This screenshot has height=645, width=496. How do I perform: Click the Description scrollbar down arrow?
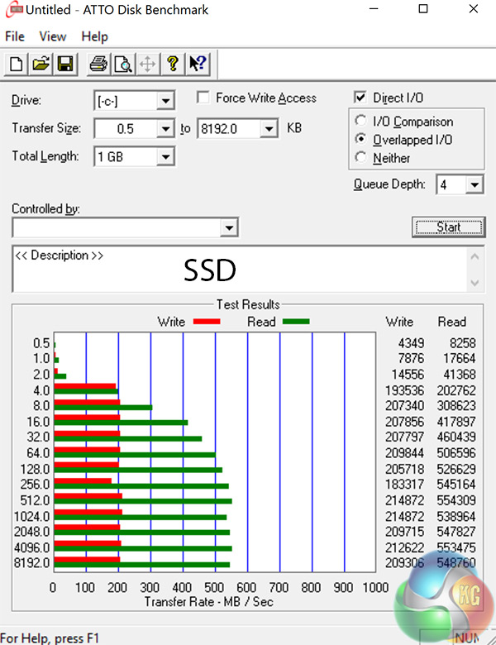(x=475, y=283)
